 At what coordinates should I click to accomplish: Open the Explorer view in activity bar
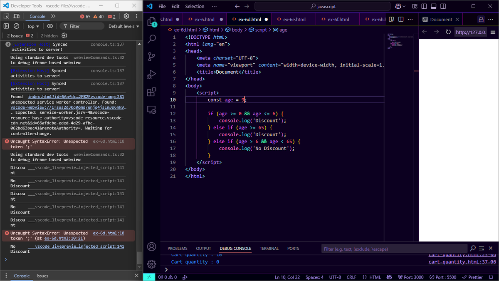pos(152,22)
